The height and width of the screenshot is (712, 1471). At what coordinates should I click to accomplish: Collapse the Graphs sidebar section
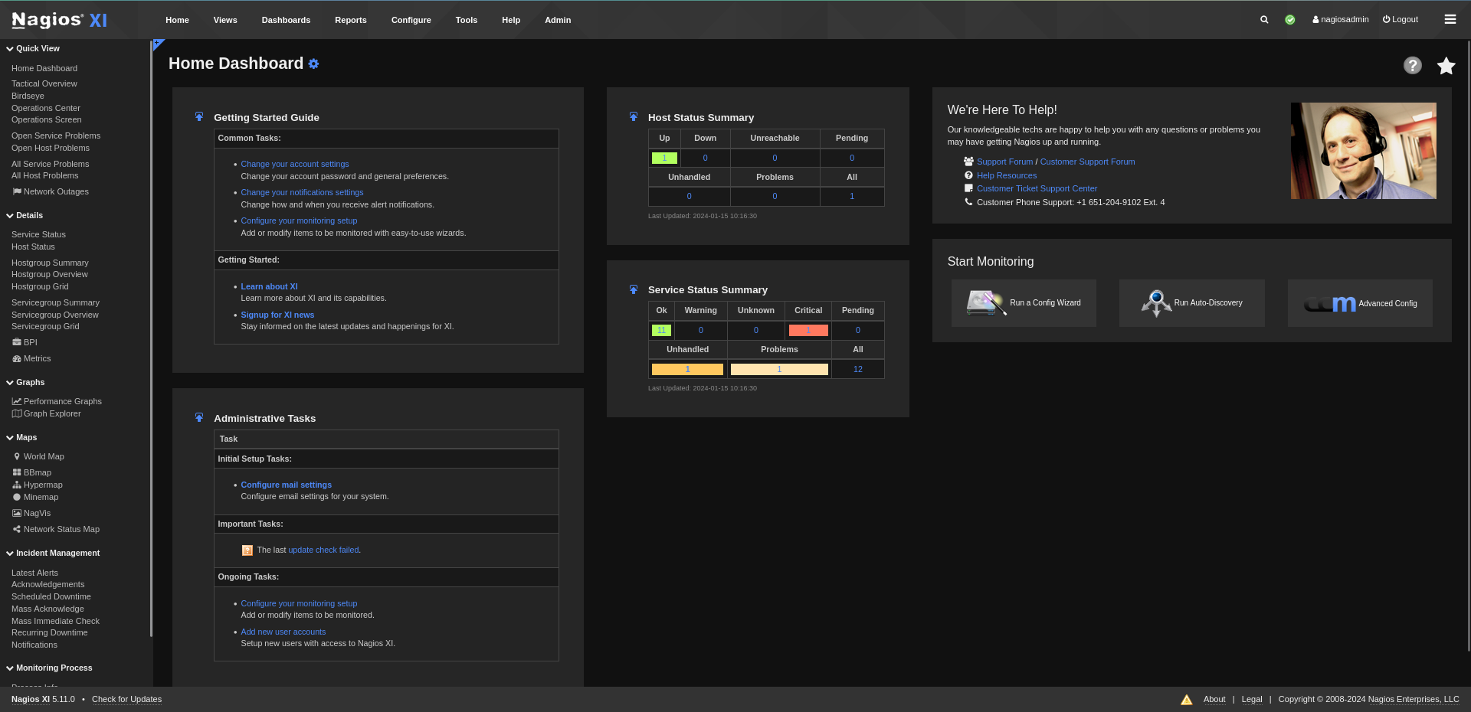coord(25,383)
